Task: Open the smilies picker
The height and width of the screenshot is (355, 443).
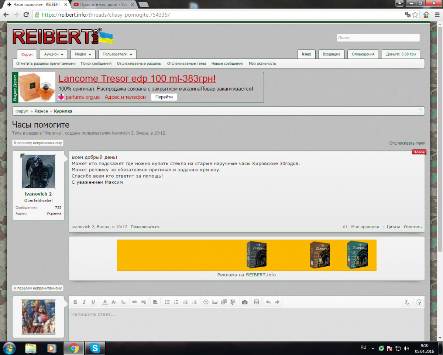Action: (x=206, y=302)
